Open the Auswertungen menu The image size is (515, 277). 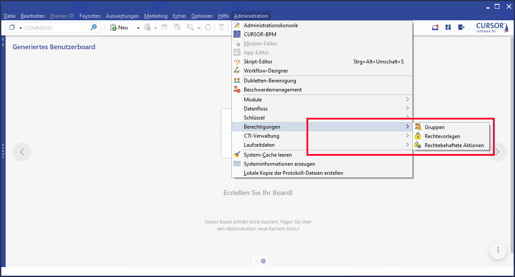[122, 16]
